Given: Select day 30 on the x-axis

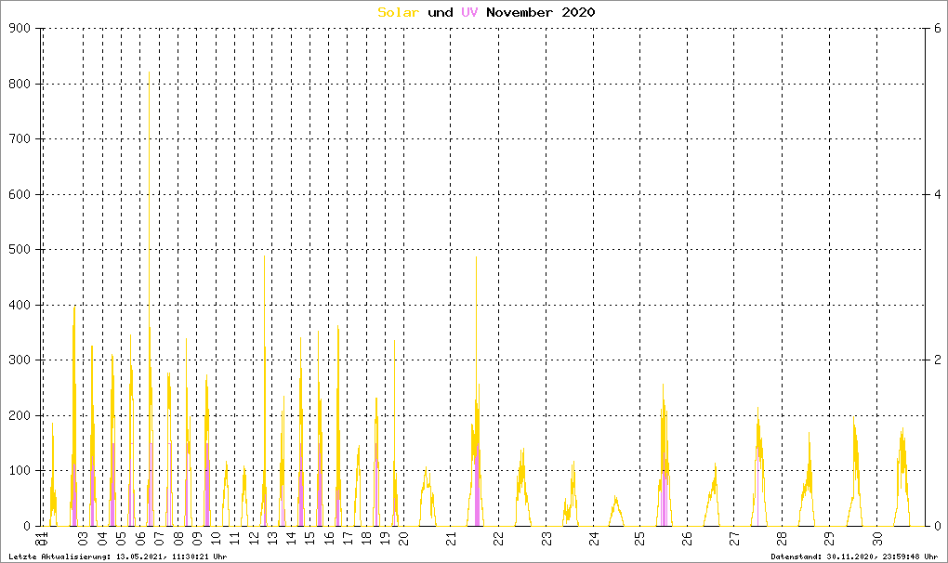Looking at the screenshot, I should (x=876, y=540).
